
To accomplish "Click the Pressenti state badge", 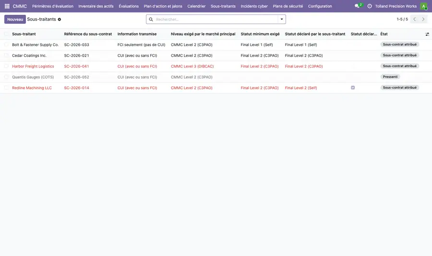I will (390, 77).
